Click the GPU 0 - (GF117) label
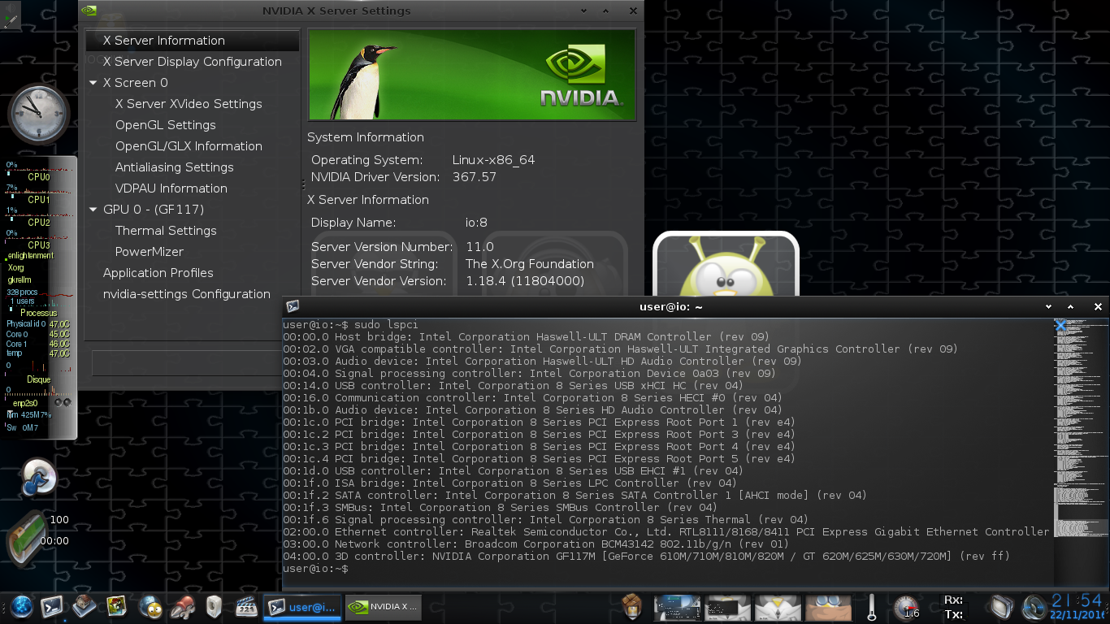Image resolution: width=1110 pixels, height=624 pixels. point(154,210)
